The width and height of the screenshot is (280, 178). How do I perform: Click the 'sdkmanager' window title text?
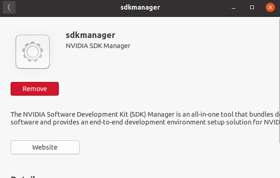click(x=140, y=7)
